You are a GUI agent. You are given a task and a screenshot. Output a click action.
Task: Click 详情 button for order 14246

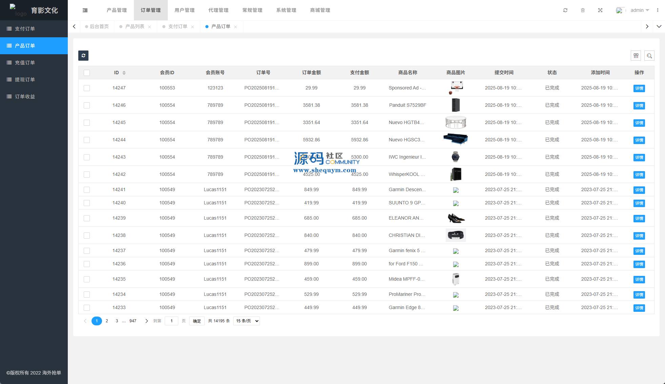[639, 106]
